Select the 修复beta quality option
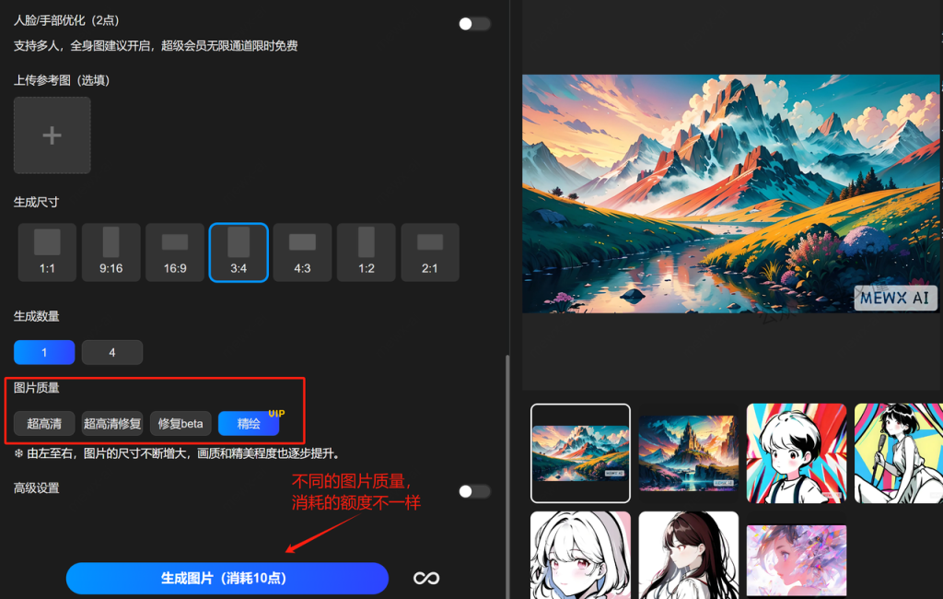This screenshot has width=943, height=599. click(180, 424)
